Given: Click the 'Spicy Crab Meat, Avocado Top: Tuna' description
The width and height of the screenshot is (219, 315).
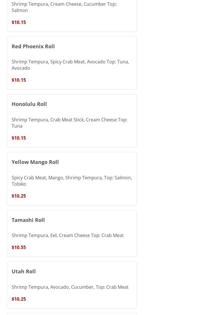Looking at the screenshot, I should tap(70, 65).
